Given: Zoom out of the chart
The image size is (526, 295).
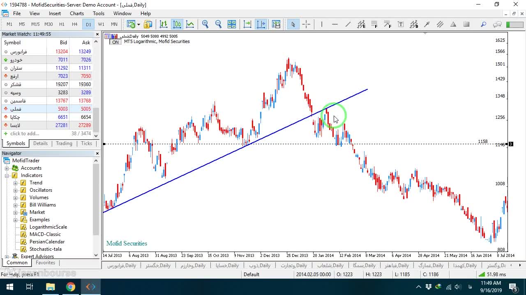Looking at the screenshot, I should pos(218,24).
